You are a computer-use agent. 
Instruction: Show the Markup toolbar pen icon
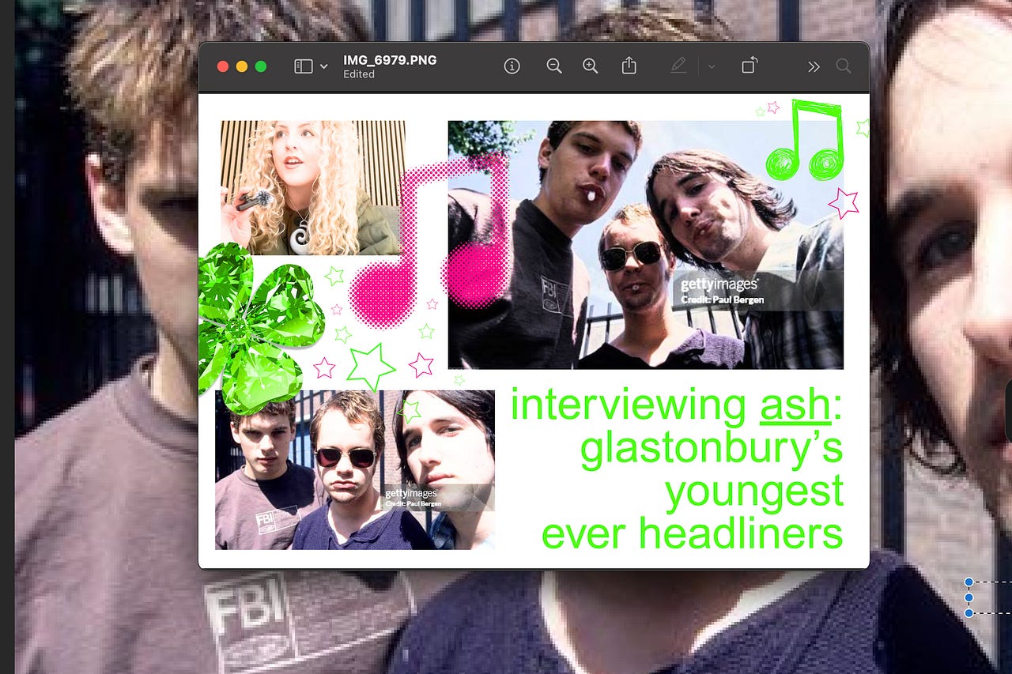coord(678,66)
